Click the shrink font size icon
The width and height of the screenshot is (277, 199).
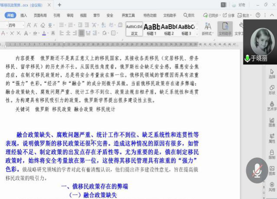pyautogui.click(x=36, y=25)
